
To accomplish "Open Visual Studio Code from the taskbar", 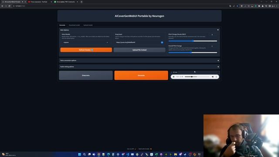I will [x=128, y=154].
